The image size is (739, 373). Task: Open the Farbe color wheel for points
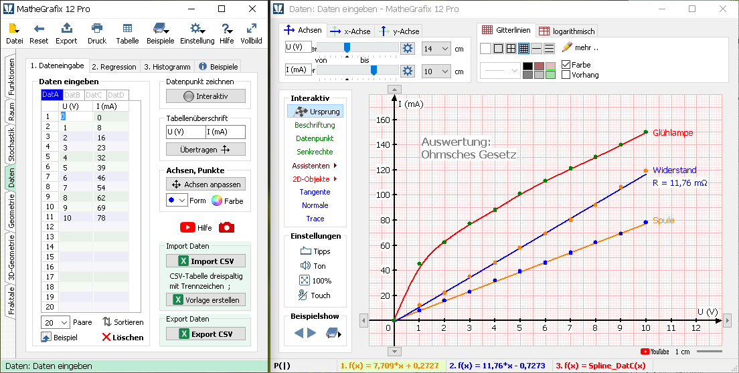[x=216, y=201]
